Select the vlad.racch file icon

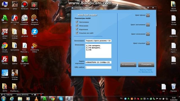coord(174,33)
